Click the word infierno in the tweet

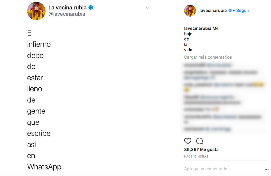(39, 44)
